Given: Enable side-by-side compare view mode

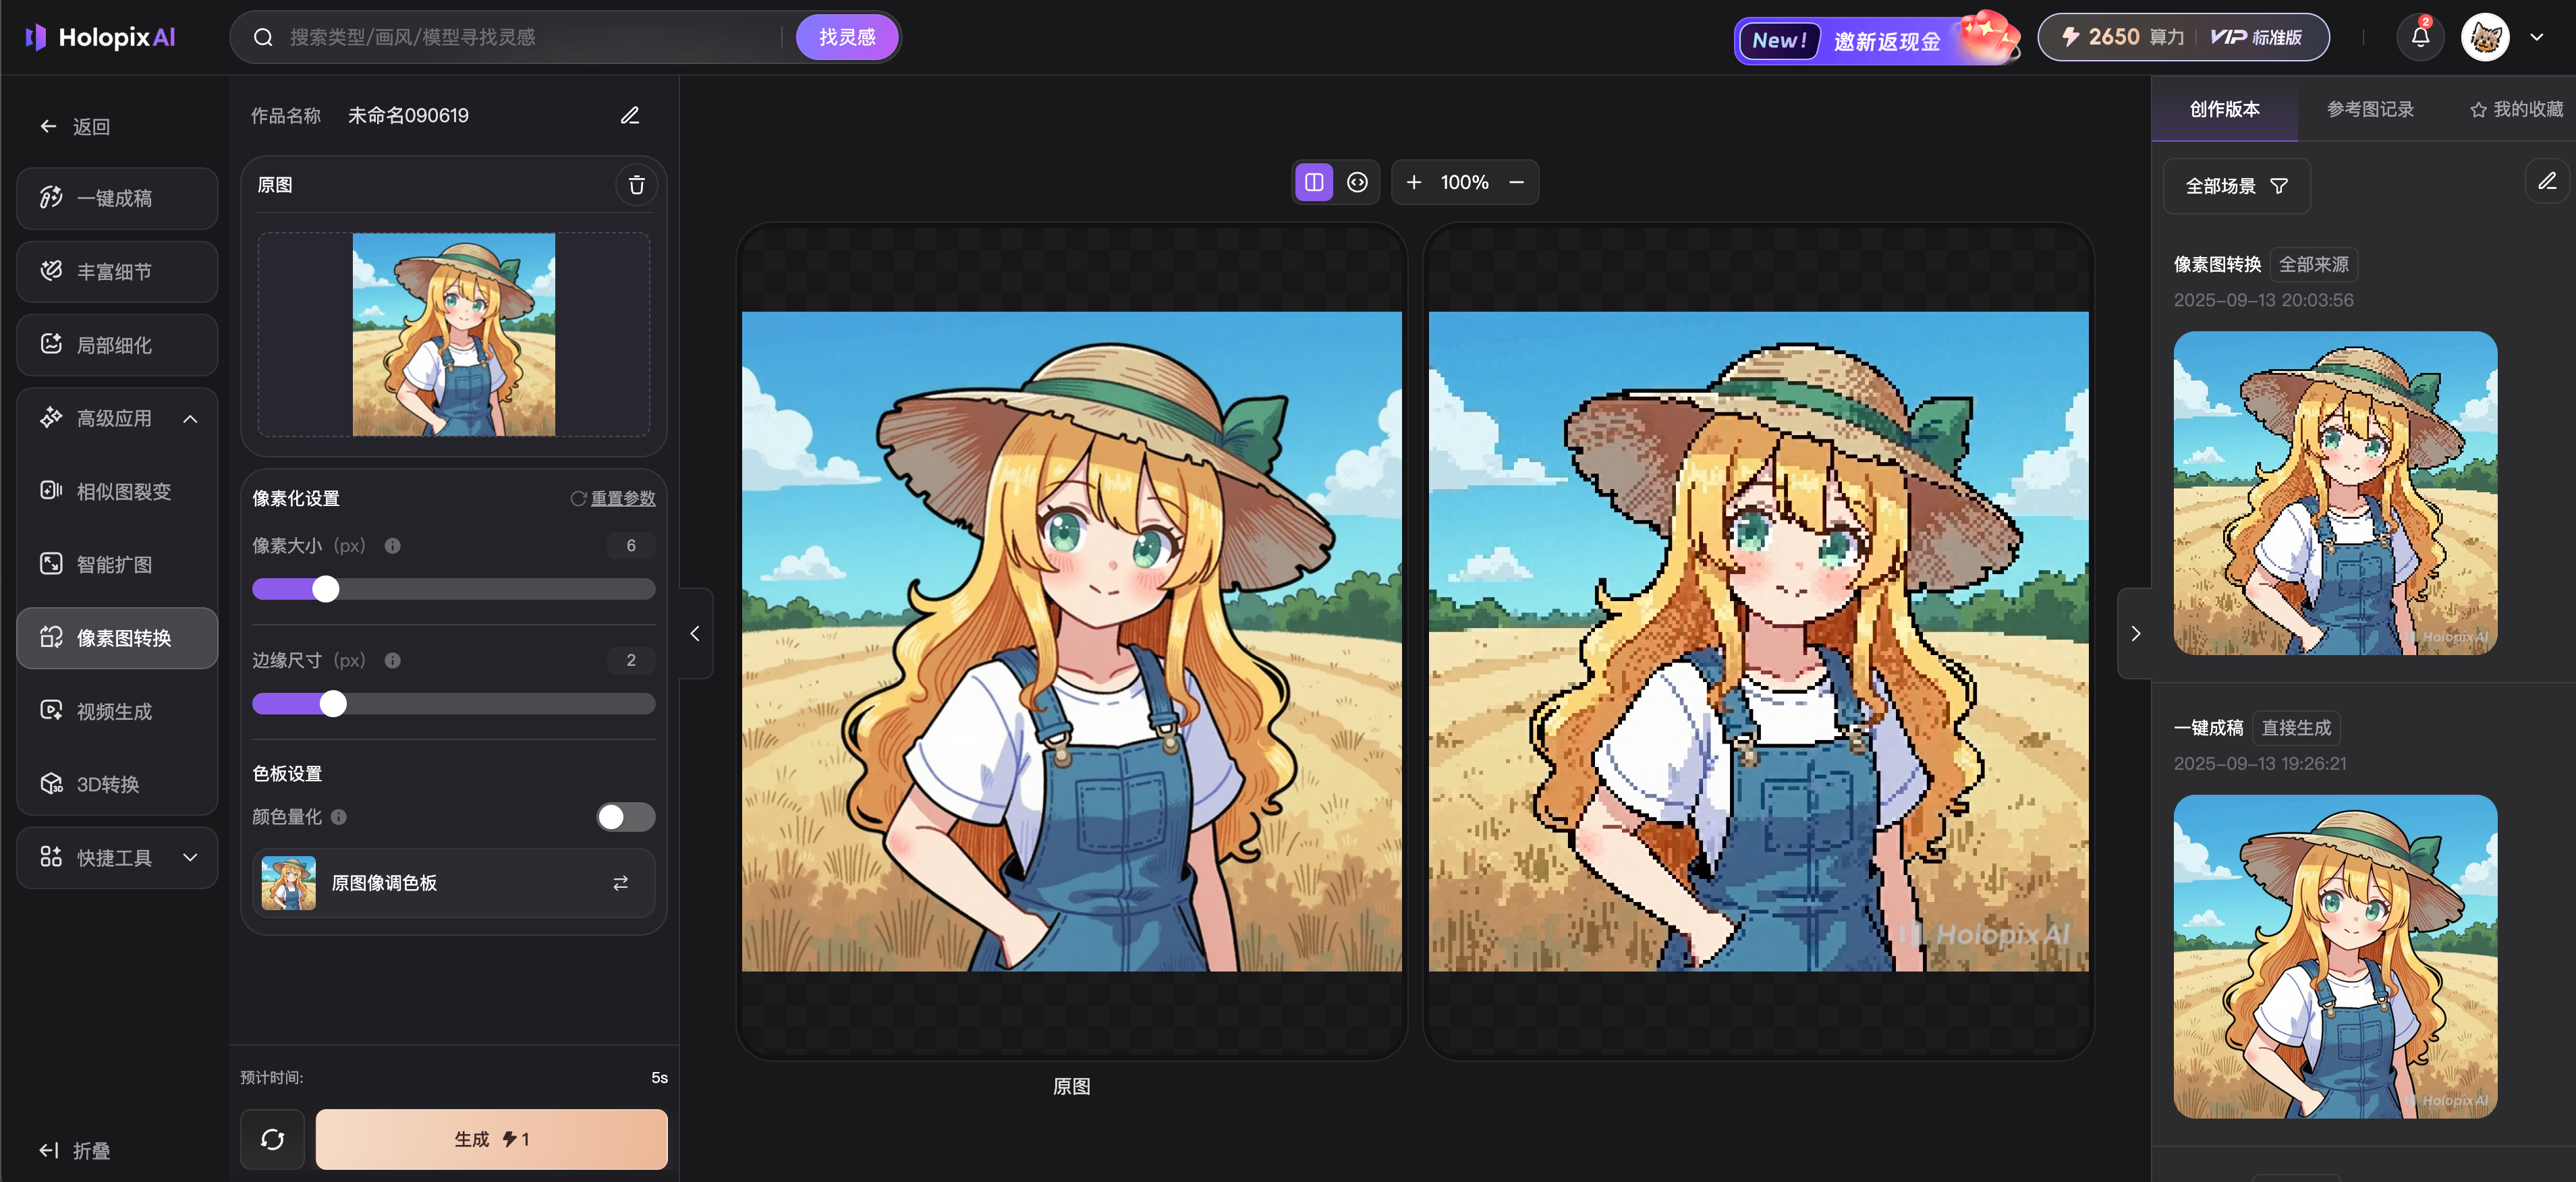Looking at the screenshot, I should 1314,182.
